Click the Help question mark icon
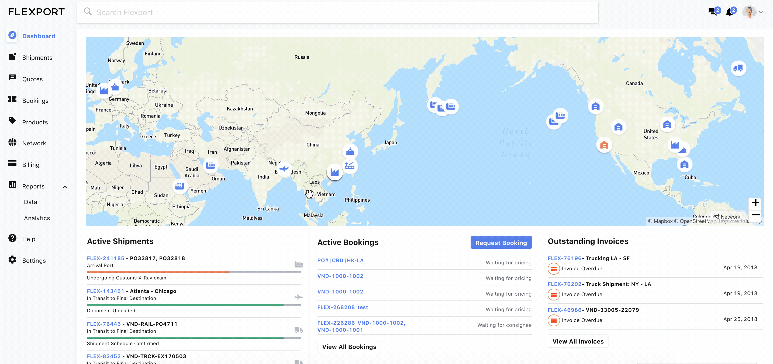 click(x=12, y=238)
